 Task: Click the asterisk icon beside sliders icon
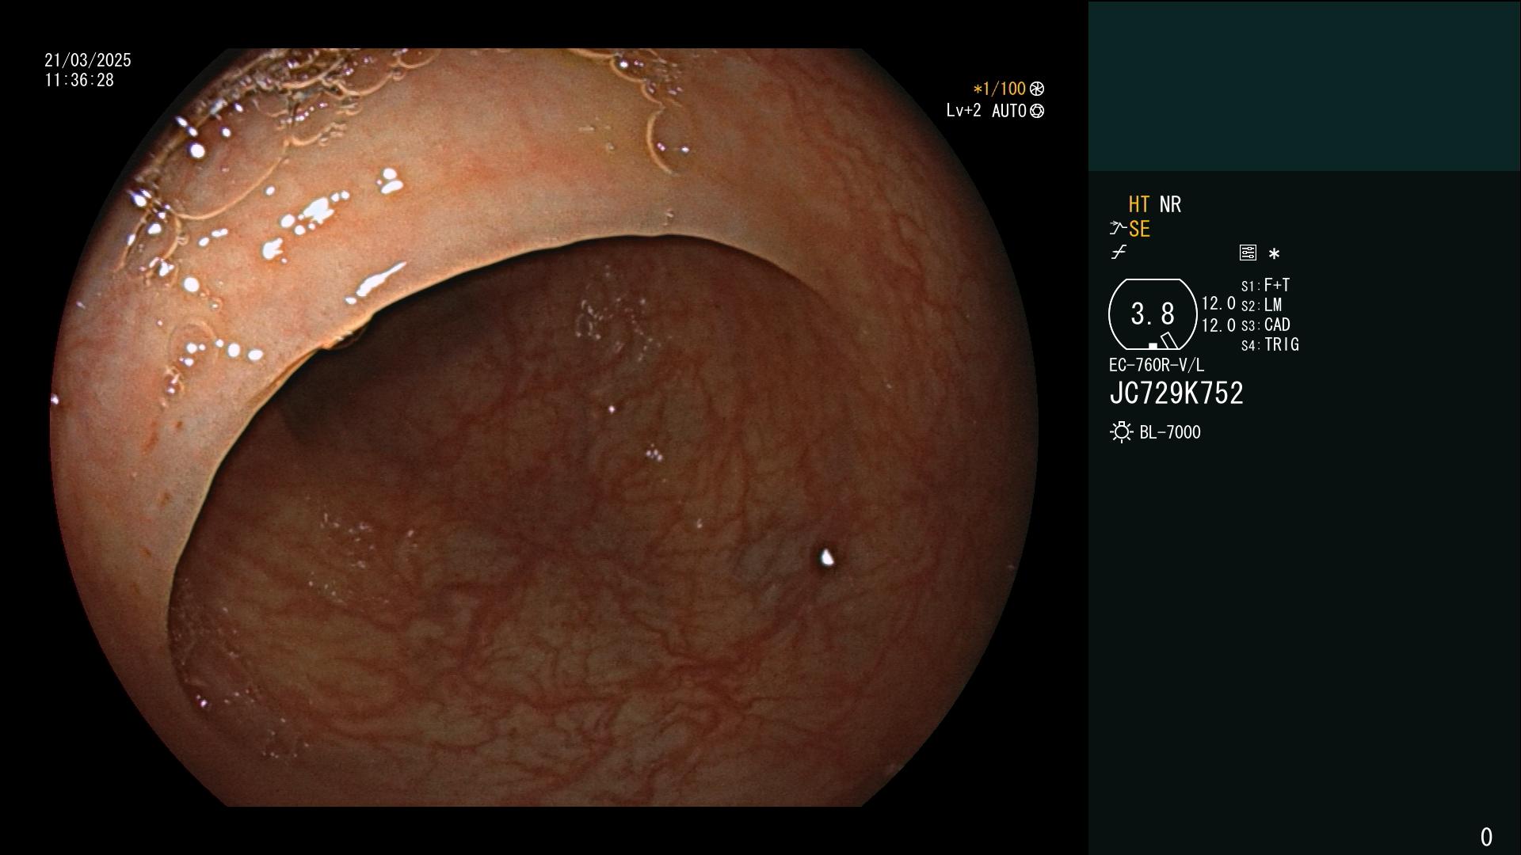tap(1274, 253)
